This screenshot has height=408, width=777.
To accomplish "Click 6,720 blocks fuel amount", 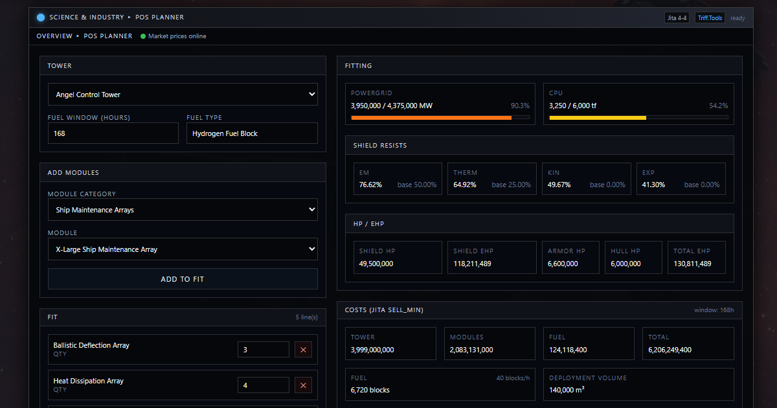I will (x=370, y=390).
